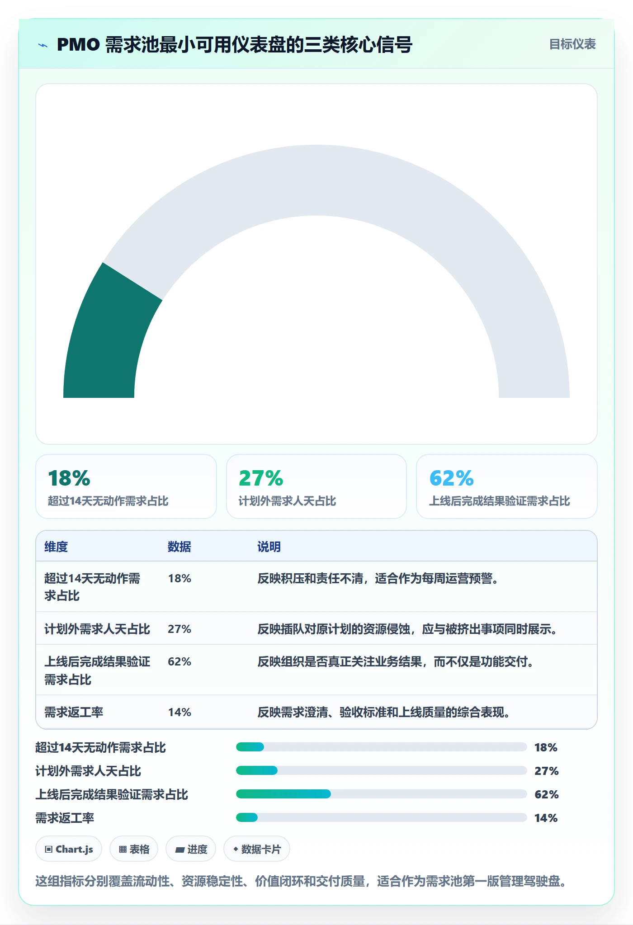Image resolution: width=633 pixels, height=925 pixels.
Task: Click the 27% value beside its progress bar
Action: pyautogui.click(x=547, y=771)
